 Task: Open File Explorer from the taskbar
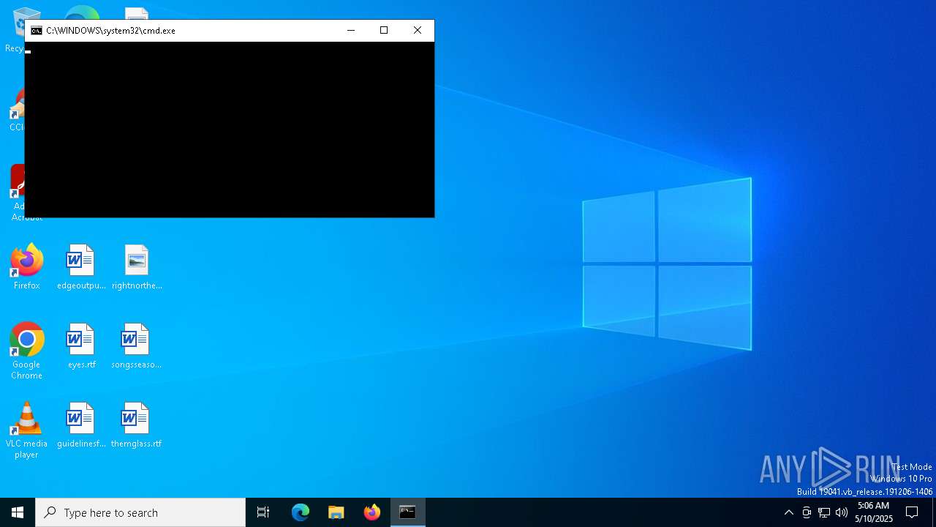click(x=336, y=512)
